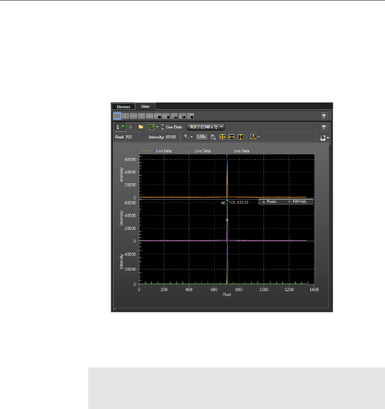Open the peak find graph dropdown

click(x=255, y=137)
